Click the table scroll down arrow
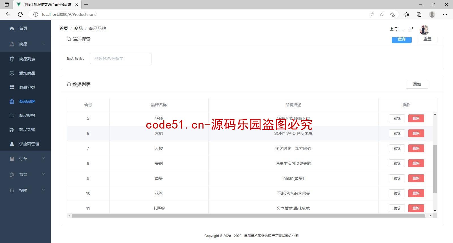 tap(435, 211)
